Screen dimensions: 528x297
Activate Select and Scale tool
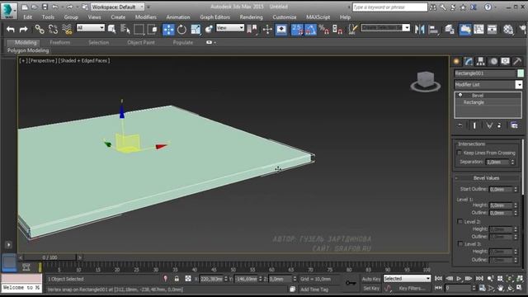tap(196, 30)
